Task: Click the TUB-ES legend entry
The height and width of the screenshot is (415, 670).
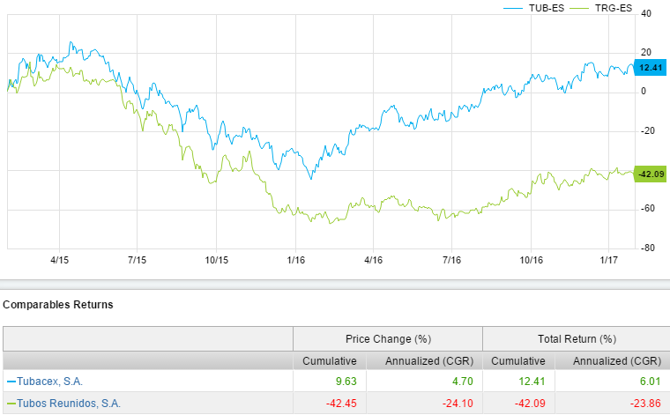Action: (x=546, y=7)
